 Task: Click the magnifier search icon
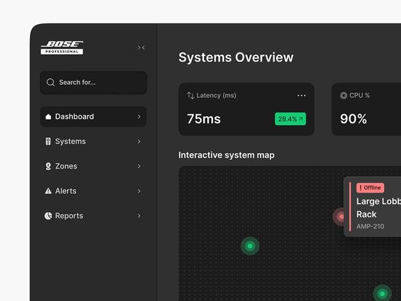point(50,82)
